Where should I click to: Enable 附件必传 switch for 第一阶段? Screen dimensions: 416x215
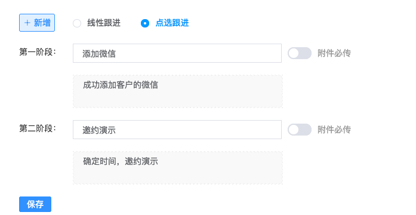(x=300, y=53)
